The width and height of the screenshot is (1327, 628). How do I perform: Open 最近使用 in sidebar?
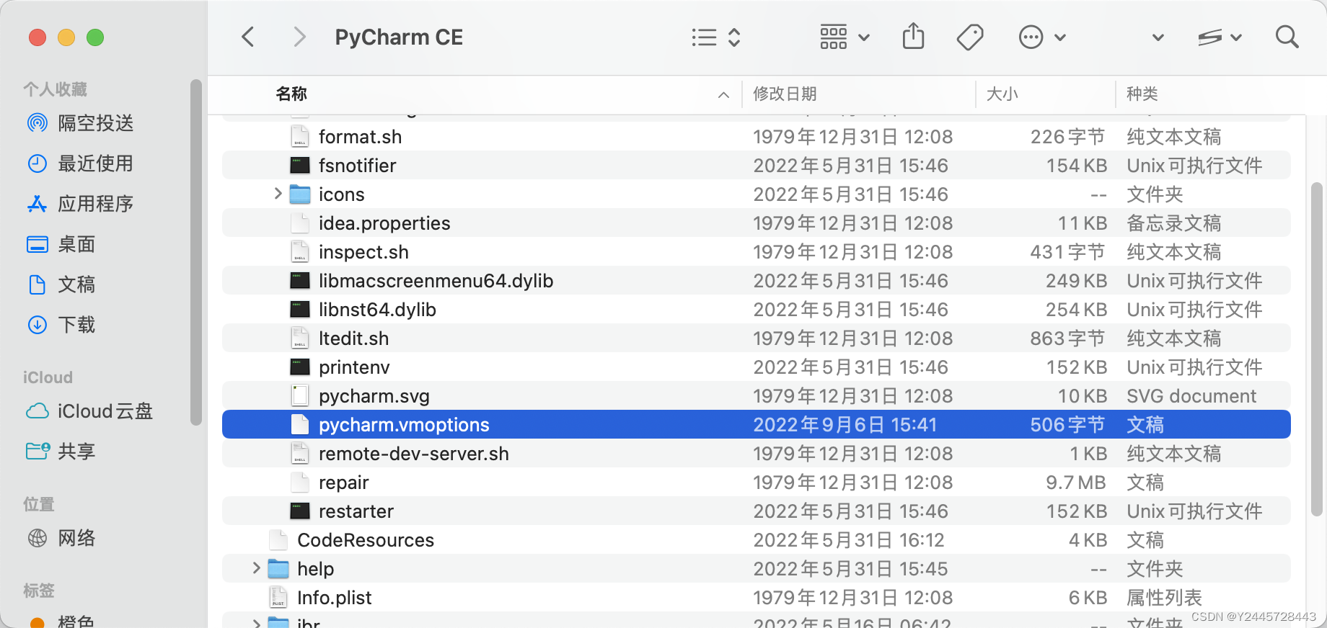[80, 163]
